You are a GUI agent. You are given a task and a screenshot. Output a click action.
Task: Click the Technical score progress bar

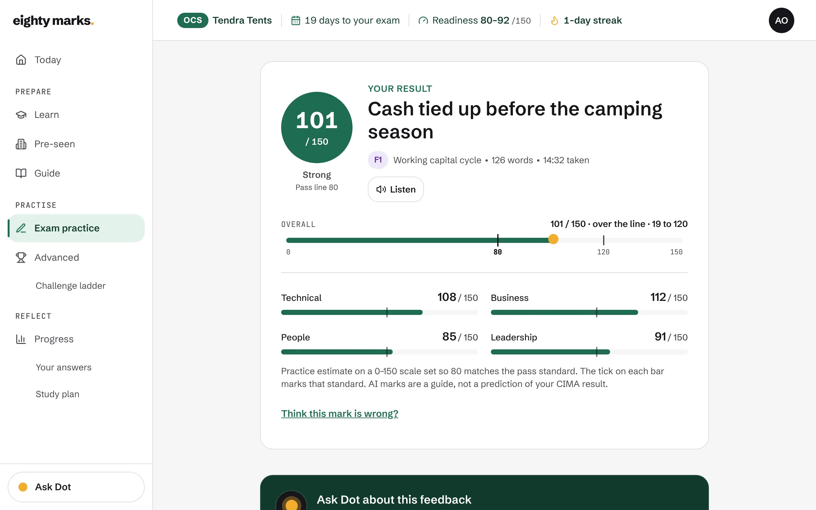[x=379, y=312]
